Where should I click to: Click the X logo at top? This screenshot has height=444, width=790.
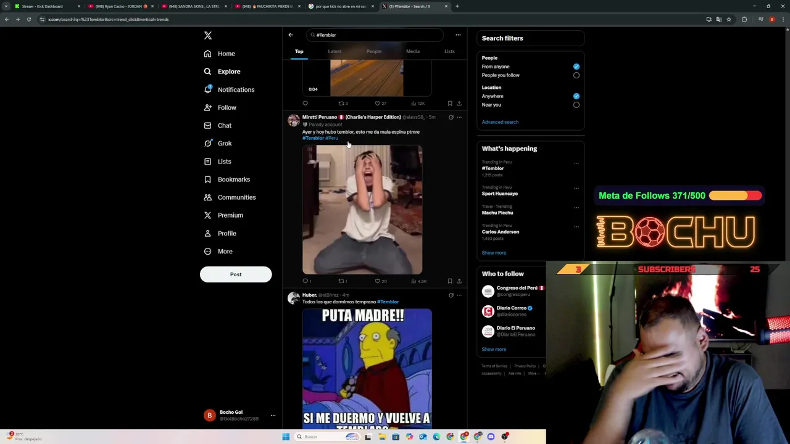tap(208, 36)
